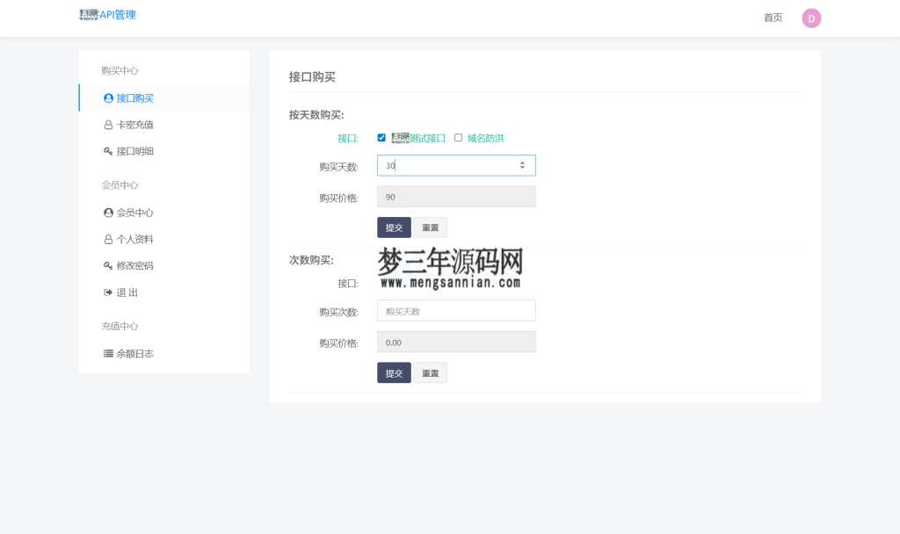Screen dimensions: 900x534
Task: Click the 购买次数 input field
Action: pos(456,310)
